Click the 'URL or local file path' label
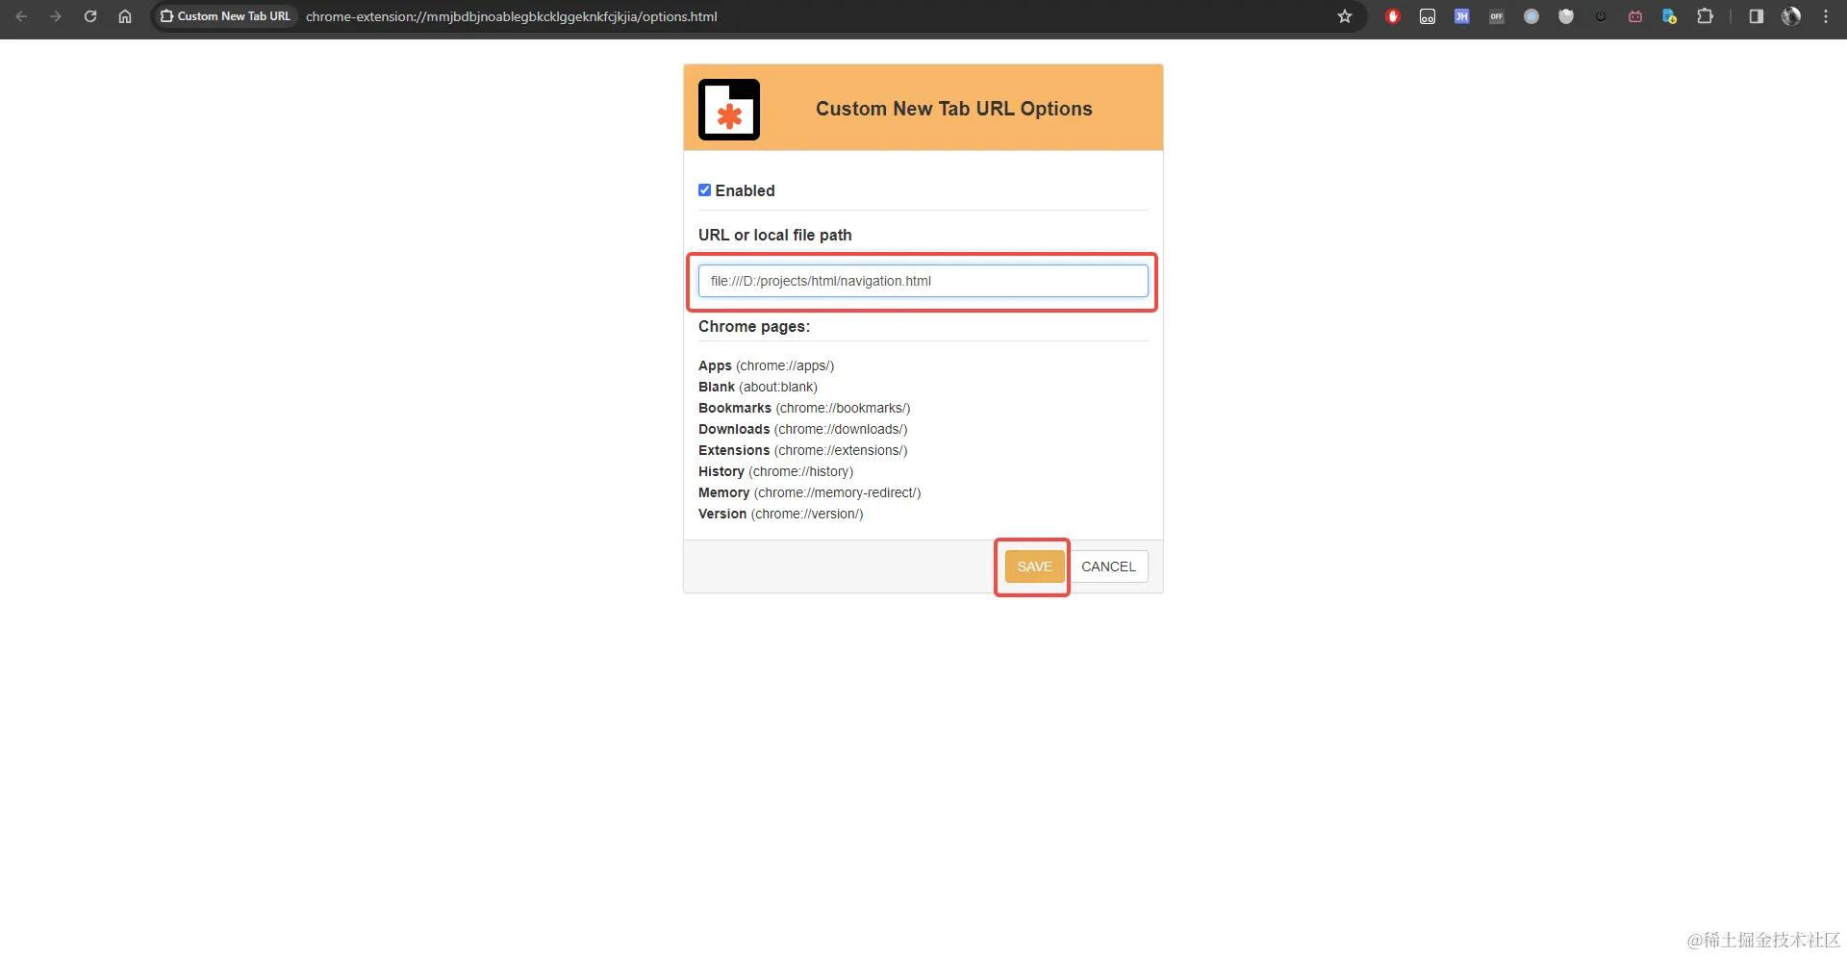 tap(774, 235)
